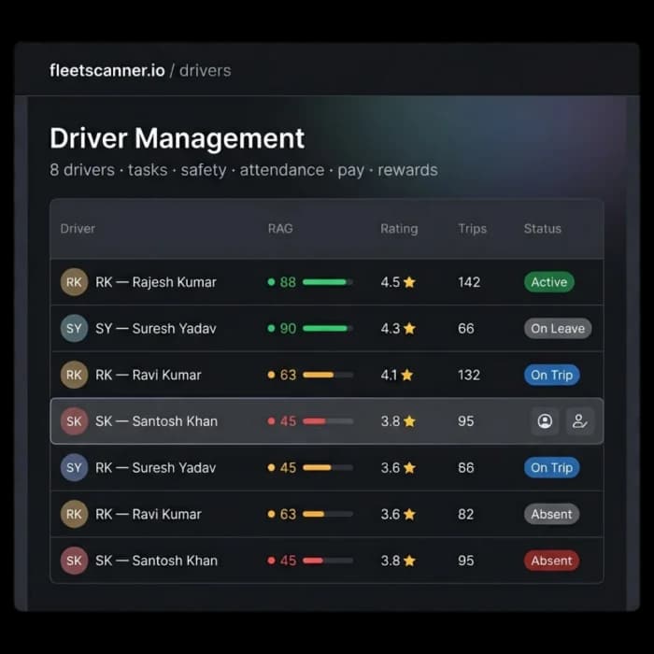Click the green RAG bar for score 90
654x654 pixels.
pos(328,328)
